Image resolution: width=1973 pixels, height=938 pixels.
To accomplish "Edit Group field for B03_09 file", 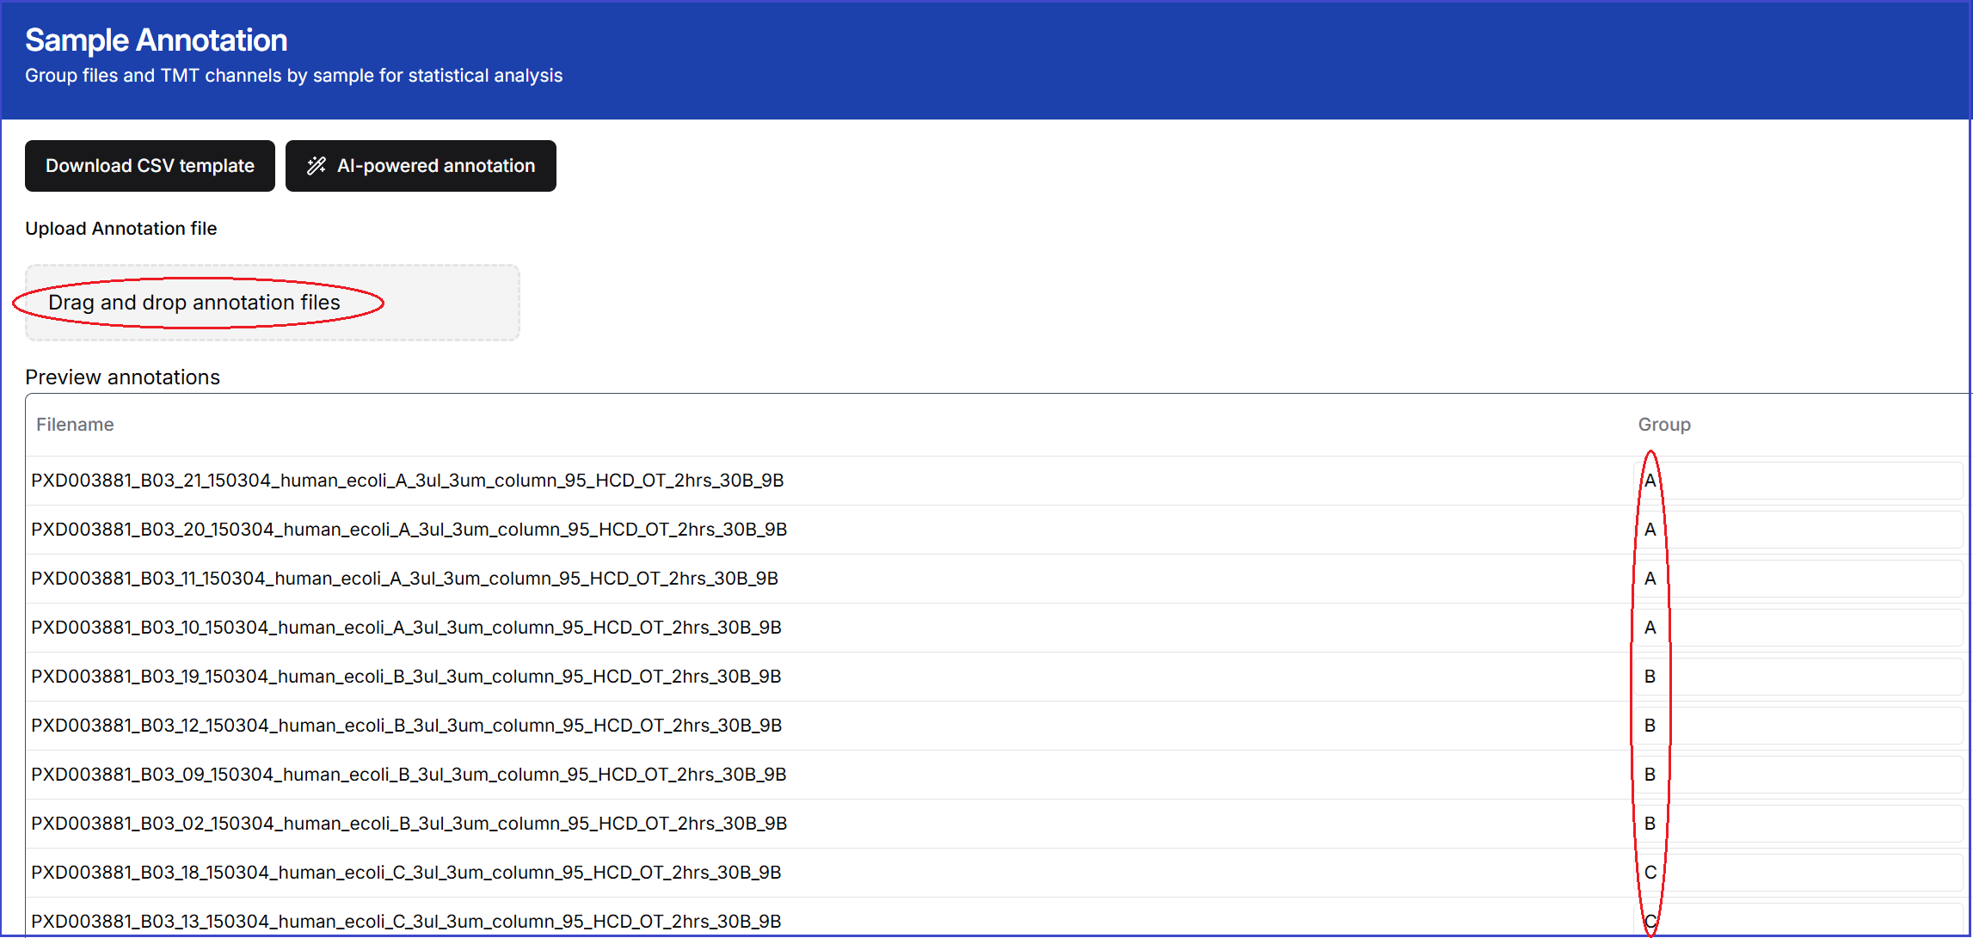I will pyautogui.click(x=1798, y=775).
